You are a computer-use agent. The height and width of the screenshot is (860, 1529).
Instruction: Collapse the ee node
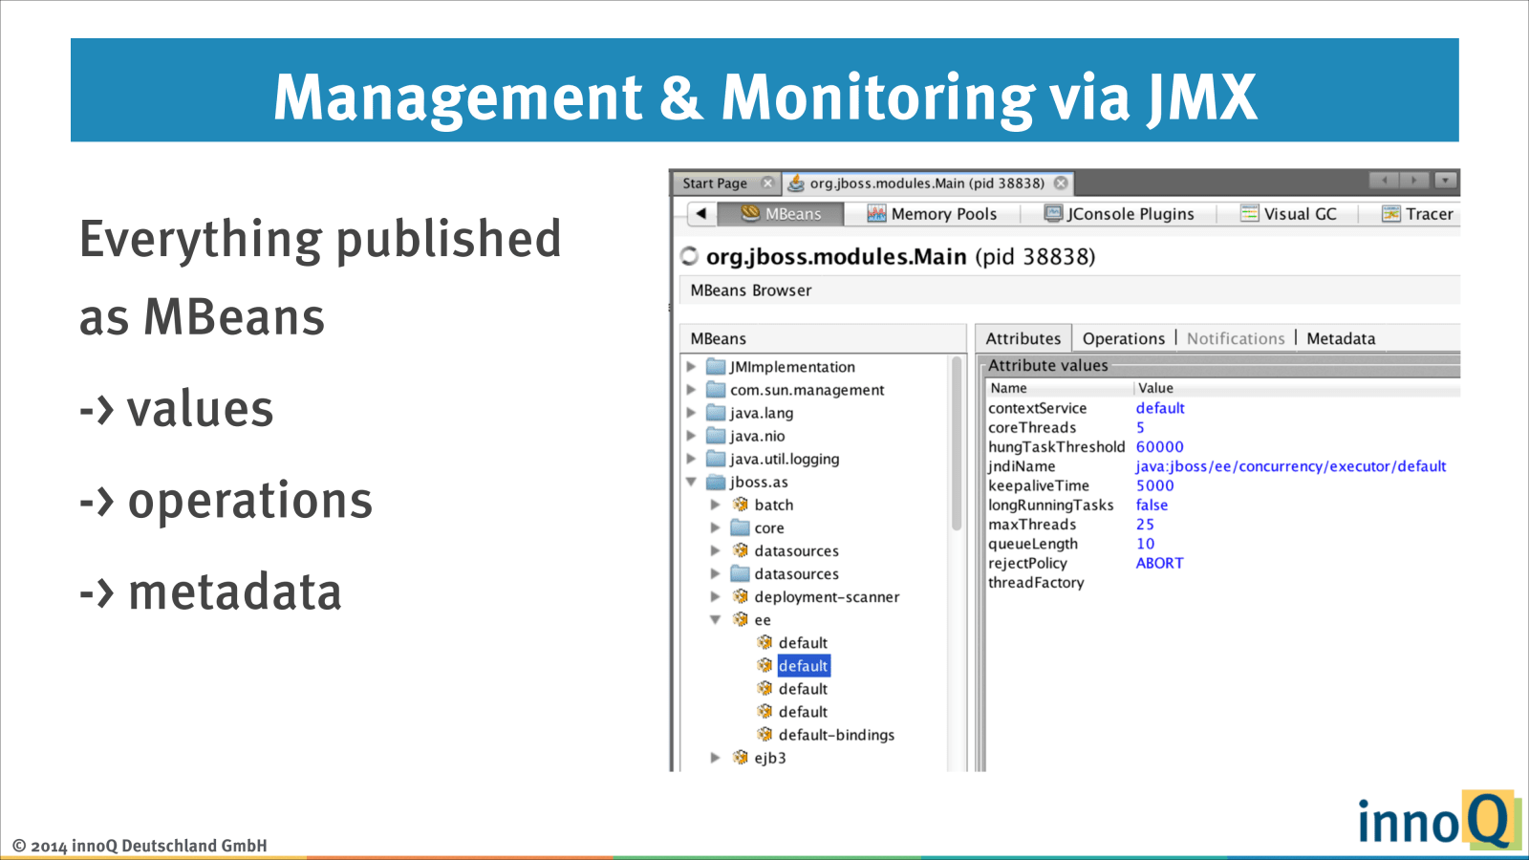[715, 619]
